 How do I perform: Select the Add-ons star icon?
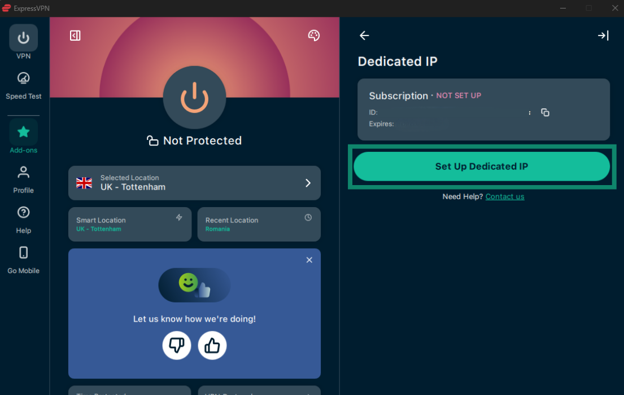pos(23,132)
